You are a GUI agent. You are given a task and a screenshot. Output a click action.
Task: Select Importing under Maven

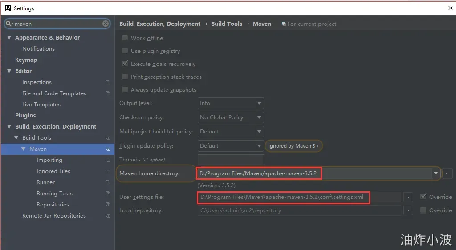49,160
